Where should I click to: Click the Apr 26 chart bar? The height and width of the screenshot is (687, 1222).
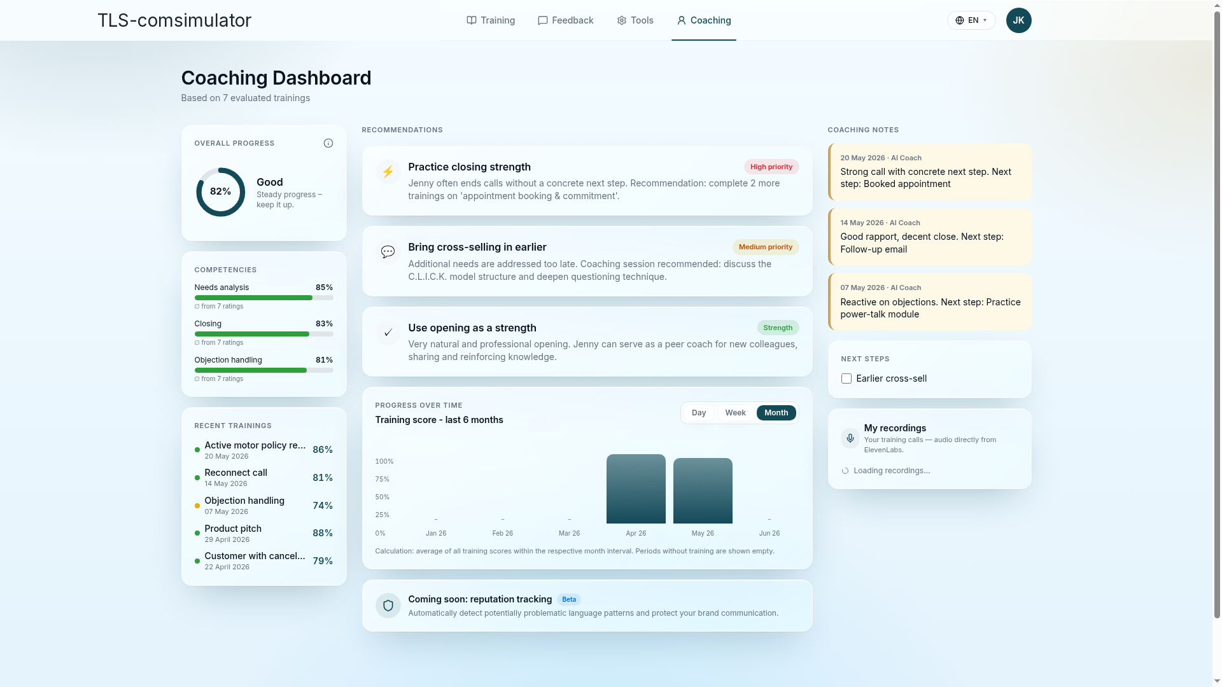click(636, 489)
